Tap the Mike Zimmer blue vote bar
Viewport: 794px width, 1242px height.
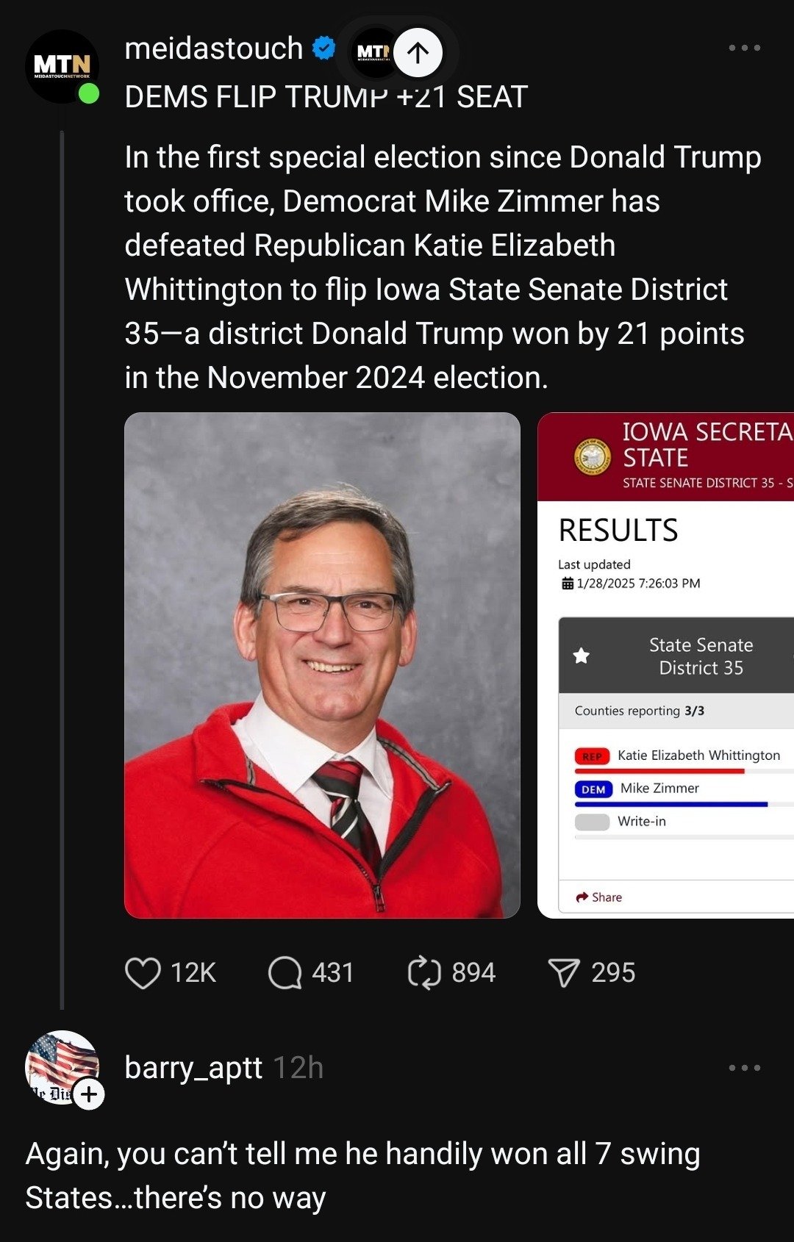(670, 804)
